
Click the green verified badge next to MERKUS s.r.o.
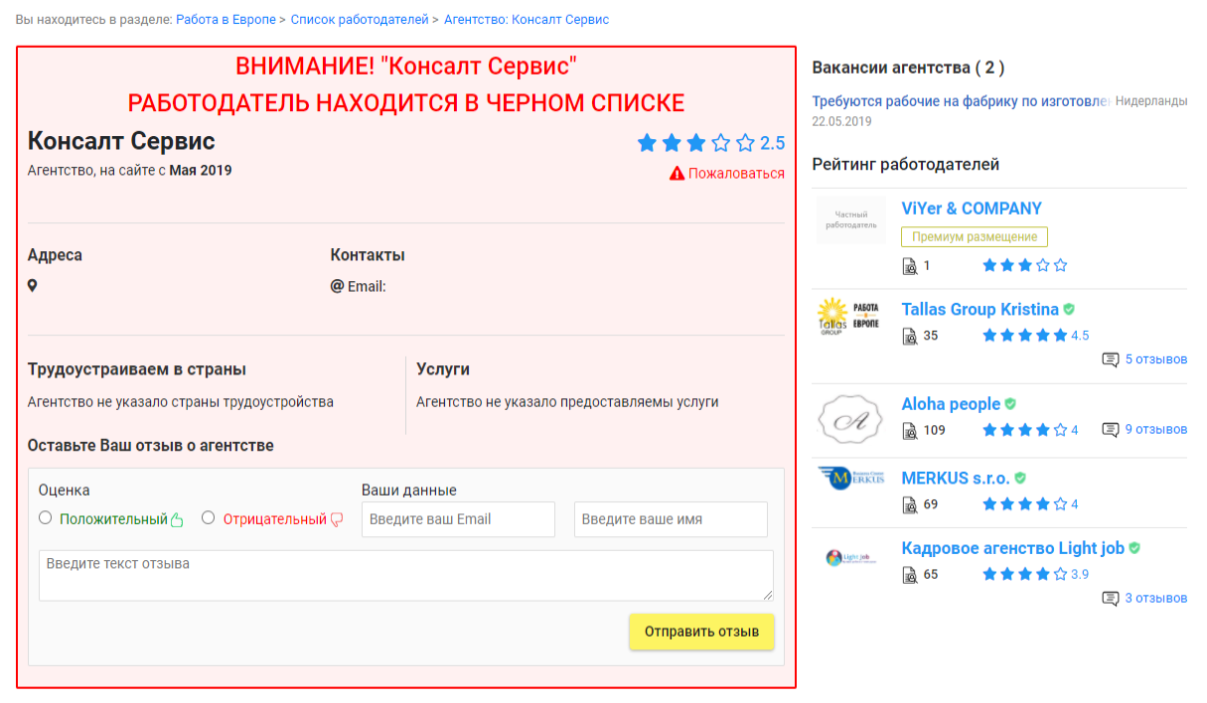click(x=1019, y=479)
